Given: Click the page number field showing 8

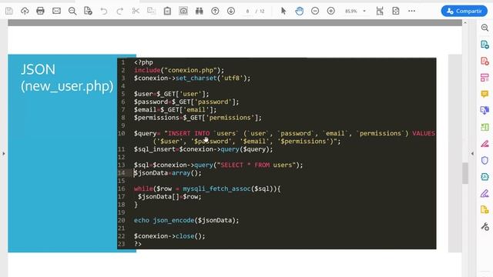Looking at the screenshot, I should [248, 12].
